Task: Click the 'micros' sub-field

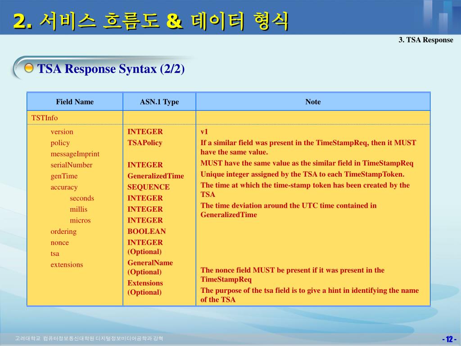Action: [x=80, y=220]
